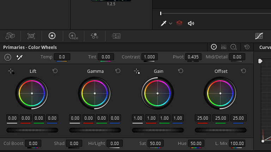This screenshot has height=152, width=271.
Task: Switch to Primaries Log mode
Action: click(x=234, y=47)
